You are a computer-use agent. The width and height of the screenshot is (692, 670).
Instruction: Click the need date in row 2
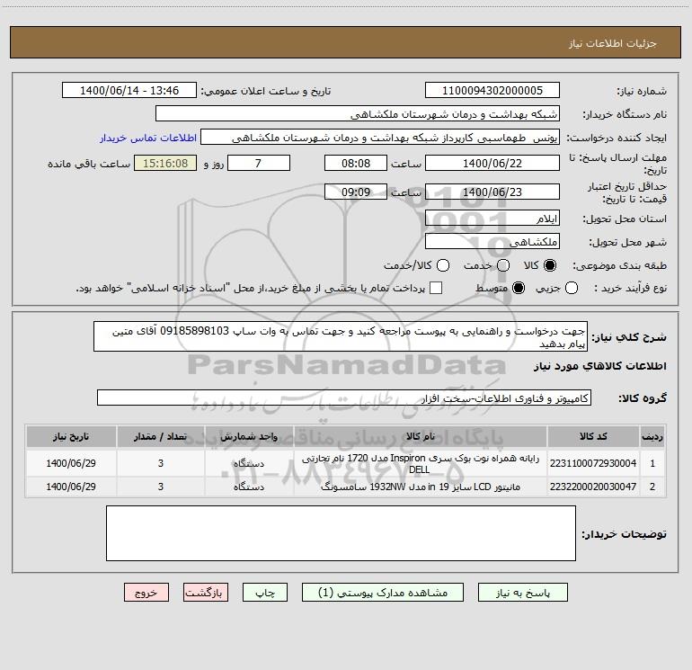[71, 487]
